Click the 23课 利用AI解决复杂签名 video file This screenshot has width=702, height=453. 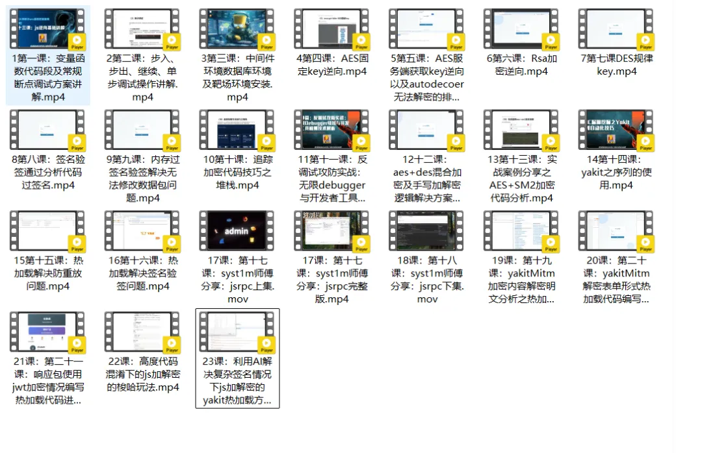237,332
